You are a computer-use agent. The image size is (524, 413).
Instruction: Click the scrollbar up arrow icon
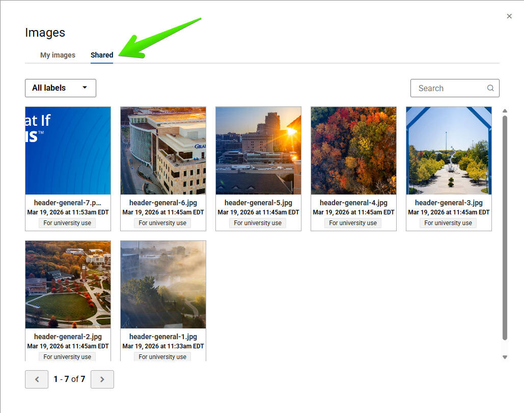505,111
